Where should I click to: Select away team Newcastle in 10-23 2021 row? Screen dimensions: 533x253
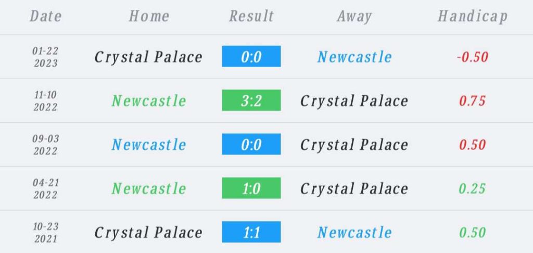click(354, 233)
